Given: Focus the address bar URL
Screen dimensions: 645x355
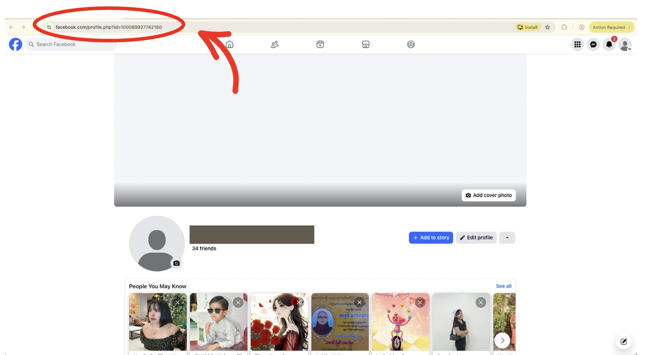Looking at the screenshot, I should (109, 27).
